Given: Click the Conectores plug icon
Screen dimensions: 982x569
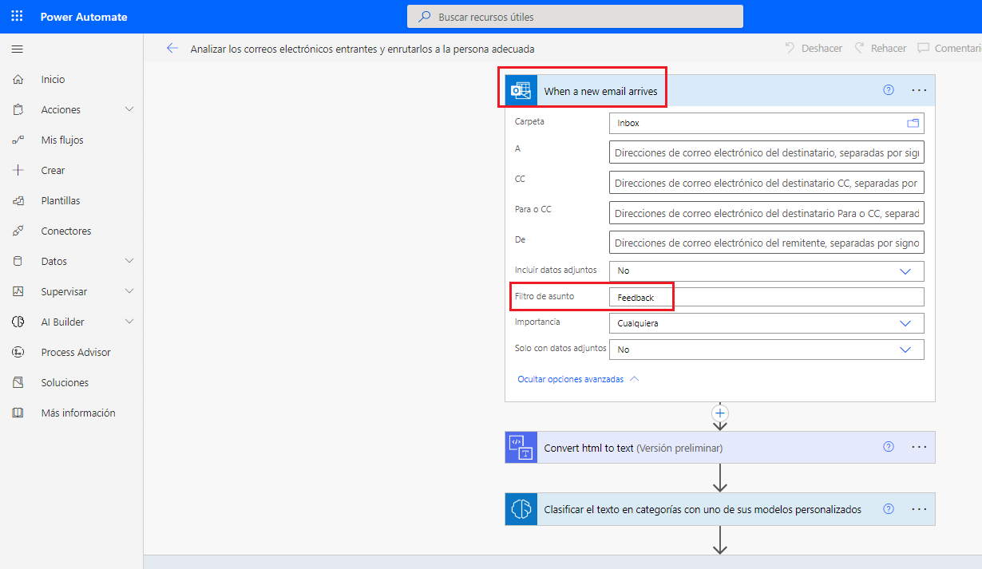Looking at the screenshot, I should pyautogui.click(x=18, y=231).
